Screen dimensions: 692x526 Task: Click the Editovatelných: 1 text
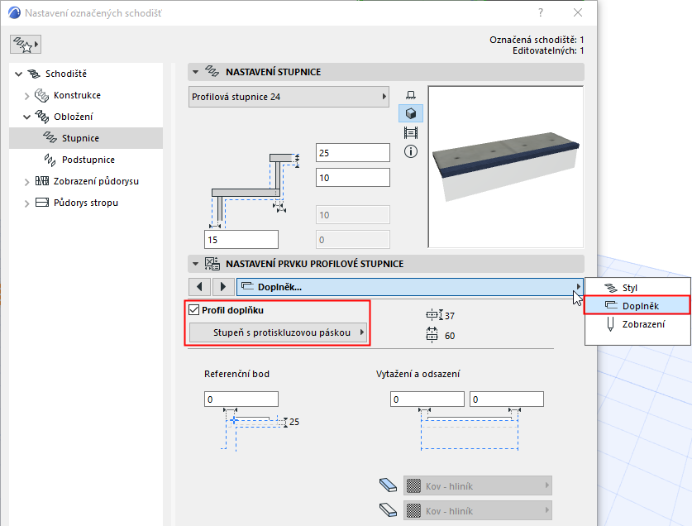pos(548,50)
